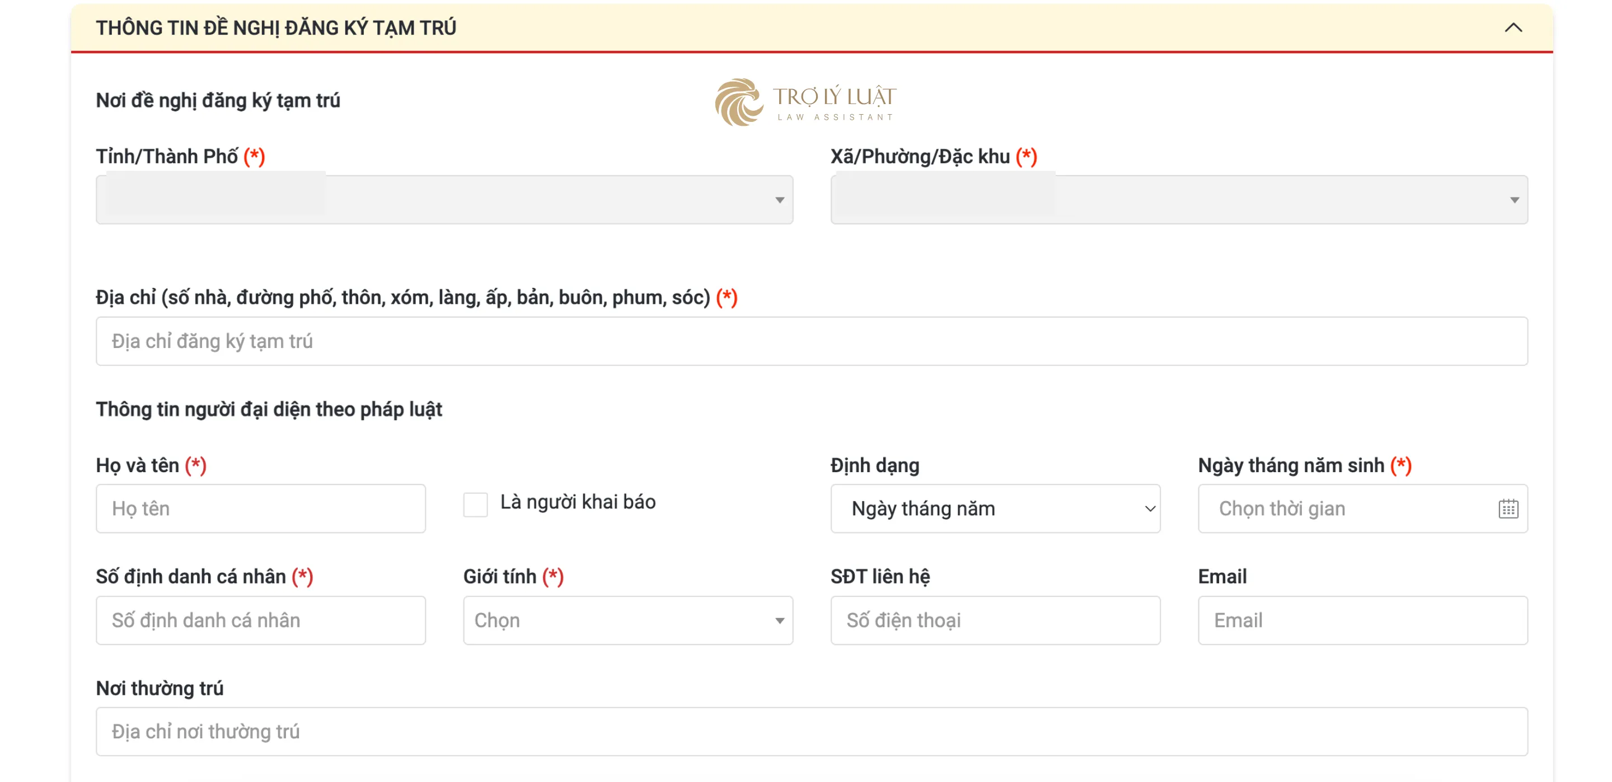Screen dimensions: 1612x782
Task: Click the Email input field
Action: 1364,620
